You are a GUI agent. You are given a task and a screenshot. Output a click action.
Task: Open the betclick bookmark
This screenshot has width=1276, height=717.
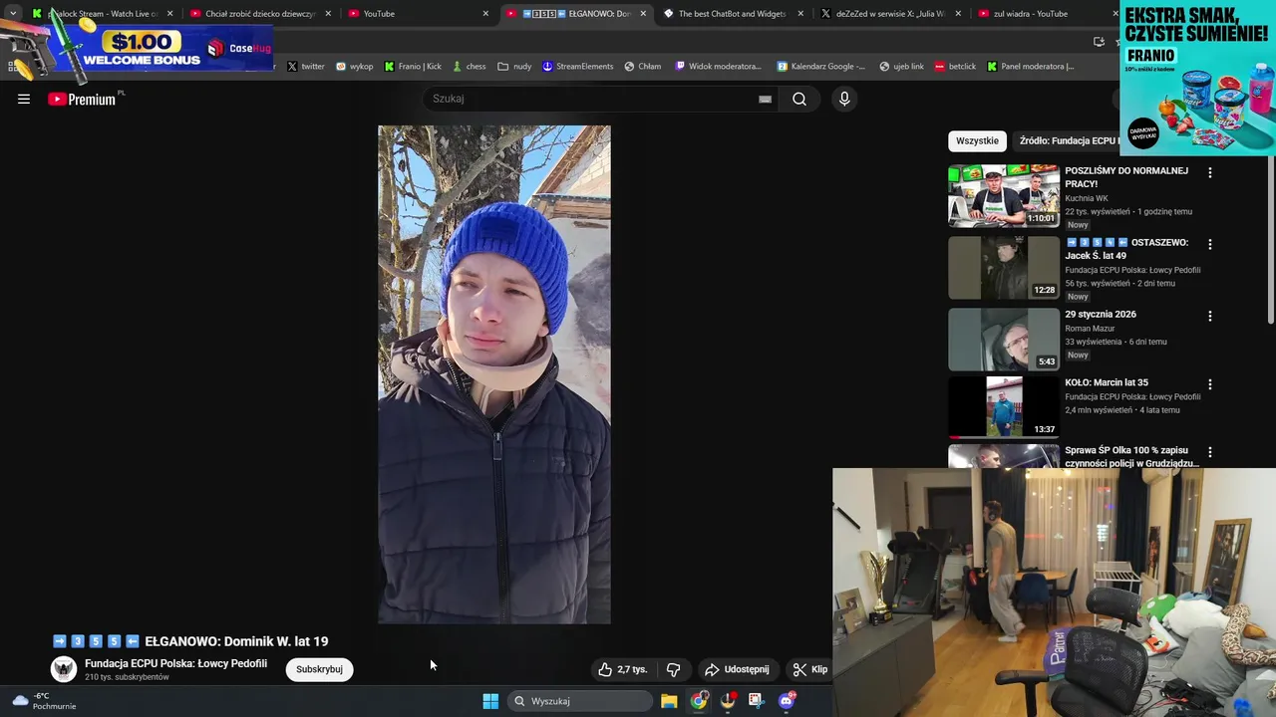click(x=955, y=67)
